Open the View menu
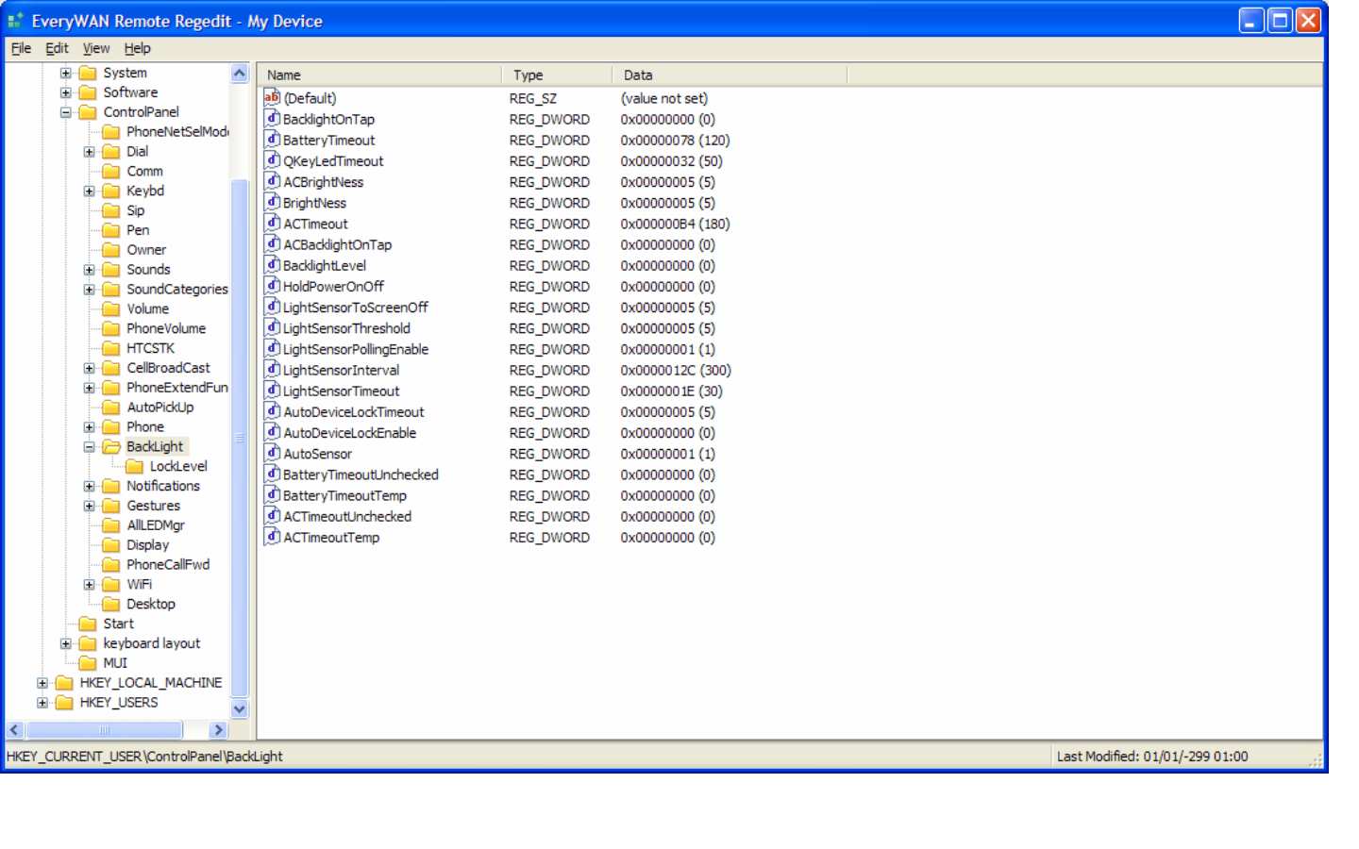The width and height of the screenshot is (1359, 849). [95, 48]
